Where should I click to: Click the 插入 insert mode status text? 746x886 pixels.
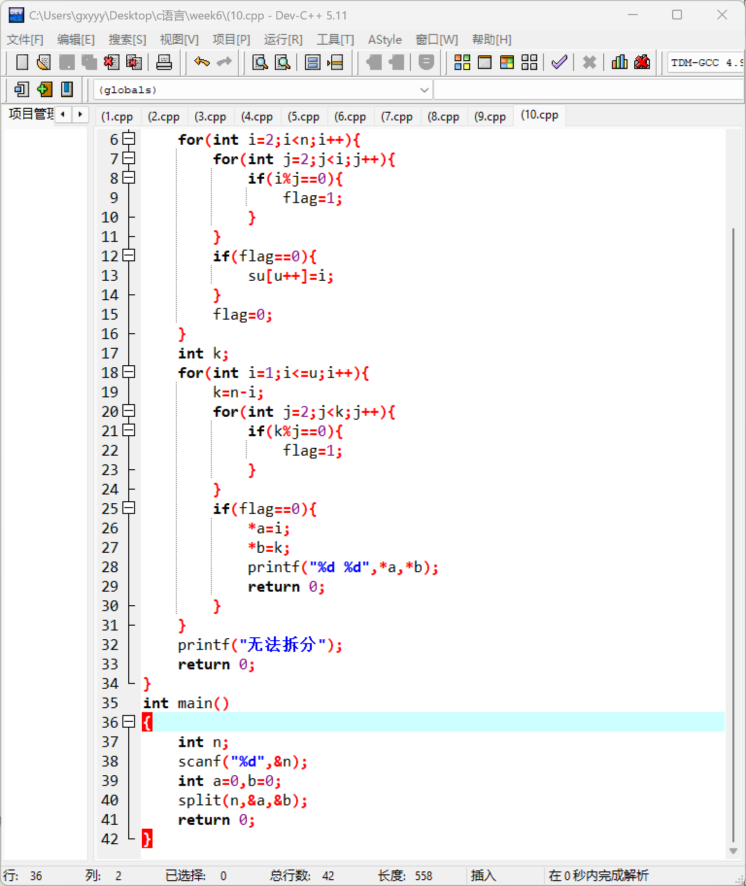pos(483,875)
